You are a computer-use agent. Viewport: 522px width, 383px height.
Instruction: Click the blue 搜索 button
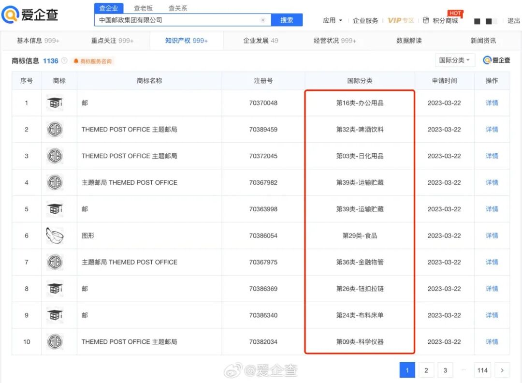coord(287,19)
